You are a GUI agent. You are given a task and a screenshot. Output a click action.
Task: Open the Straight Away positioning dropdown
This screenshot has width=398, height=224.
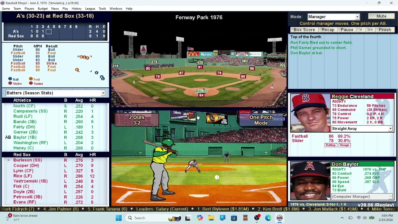point(362,129)
